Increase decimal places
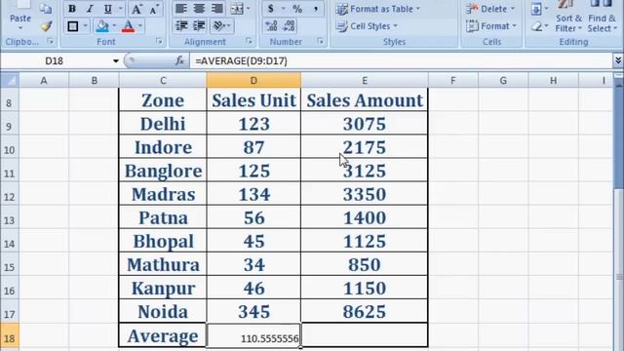Viewport: 624px width, 351px height. pyautogui.click(x=271, y=26)
